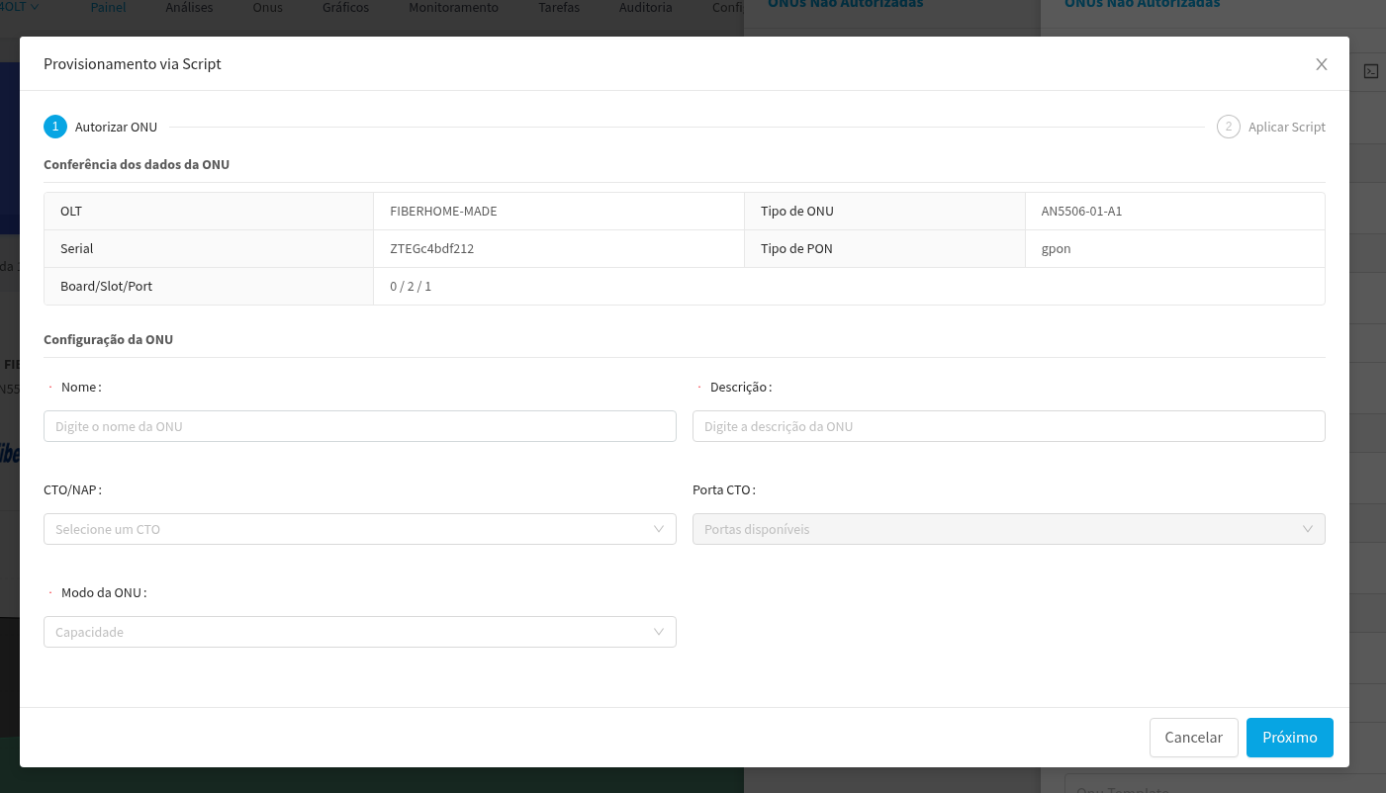
Task: Expand the Porta CTO 'Portas disponíveis' dropdown
Action: pos(1008,529)
